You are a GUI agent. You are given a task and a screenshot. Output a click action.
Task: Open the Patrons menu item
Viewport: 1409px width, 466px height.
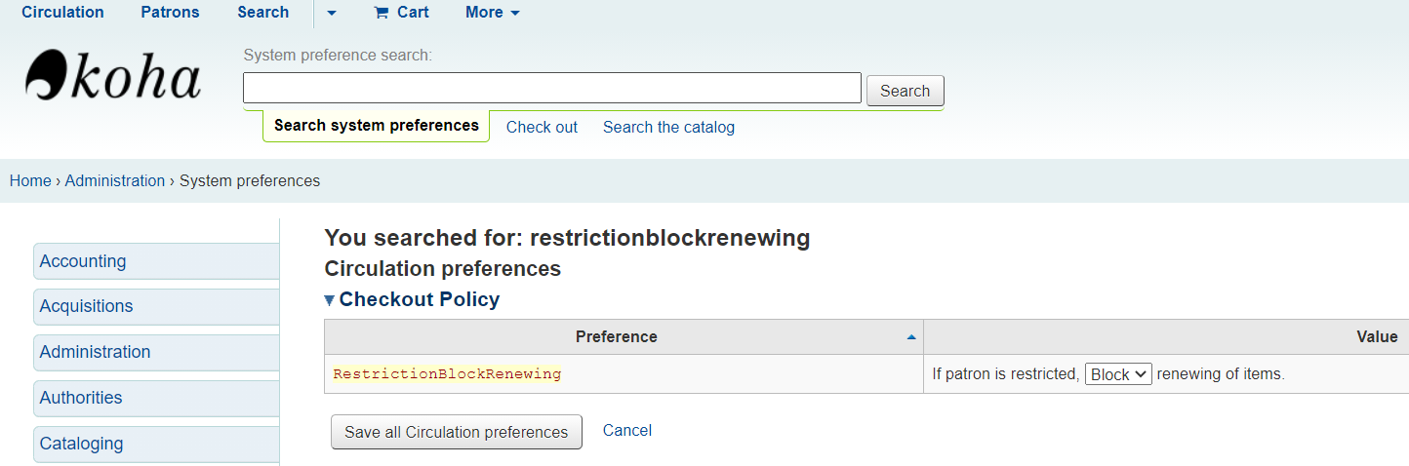[x=170, y=13]
